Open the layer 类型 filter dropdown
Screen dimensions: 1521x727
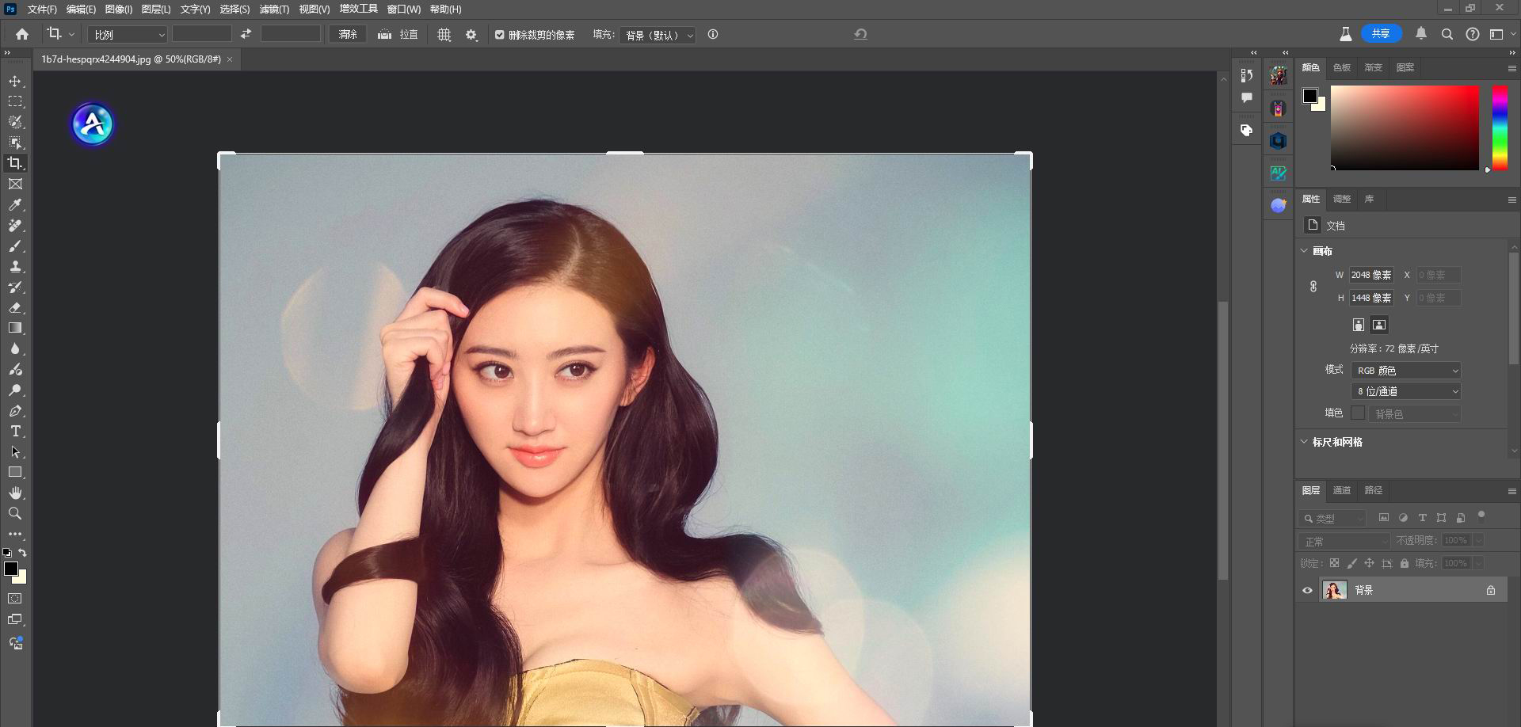(x=1333, y=518)
